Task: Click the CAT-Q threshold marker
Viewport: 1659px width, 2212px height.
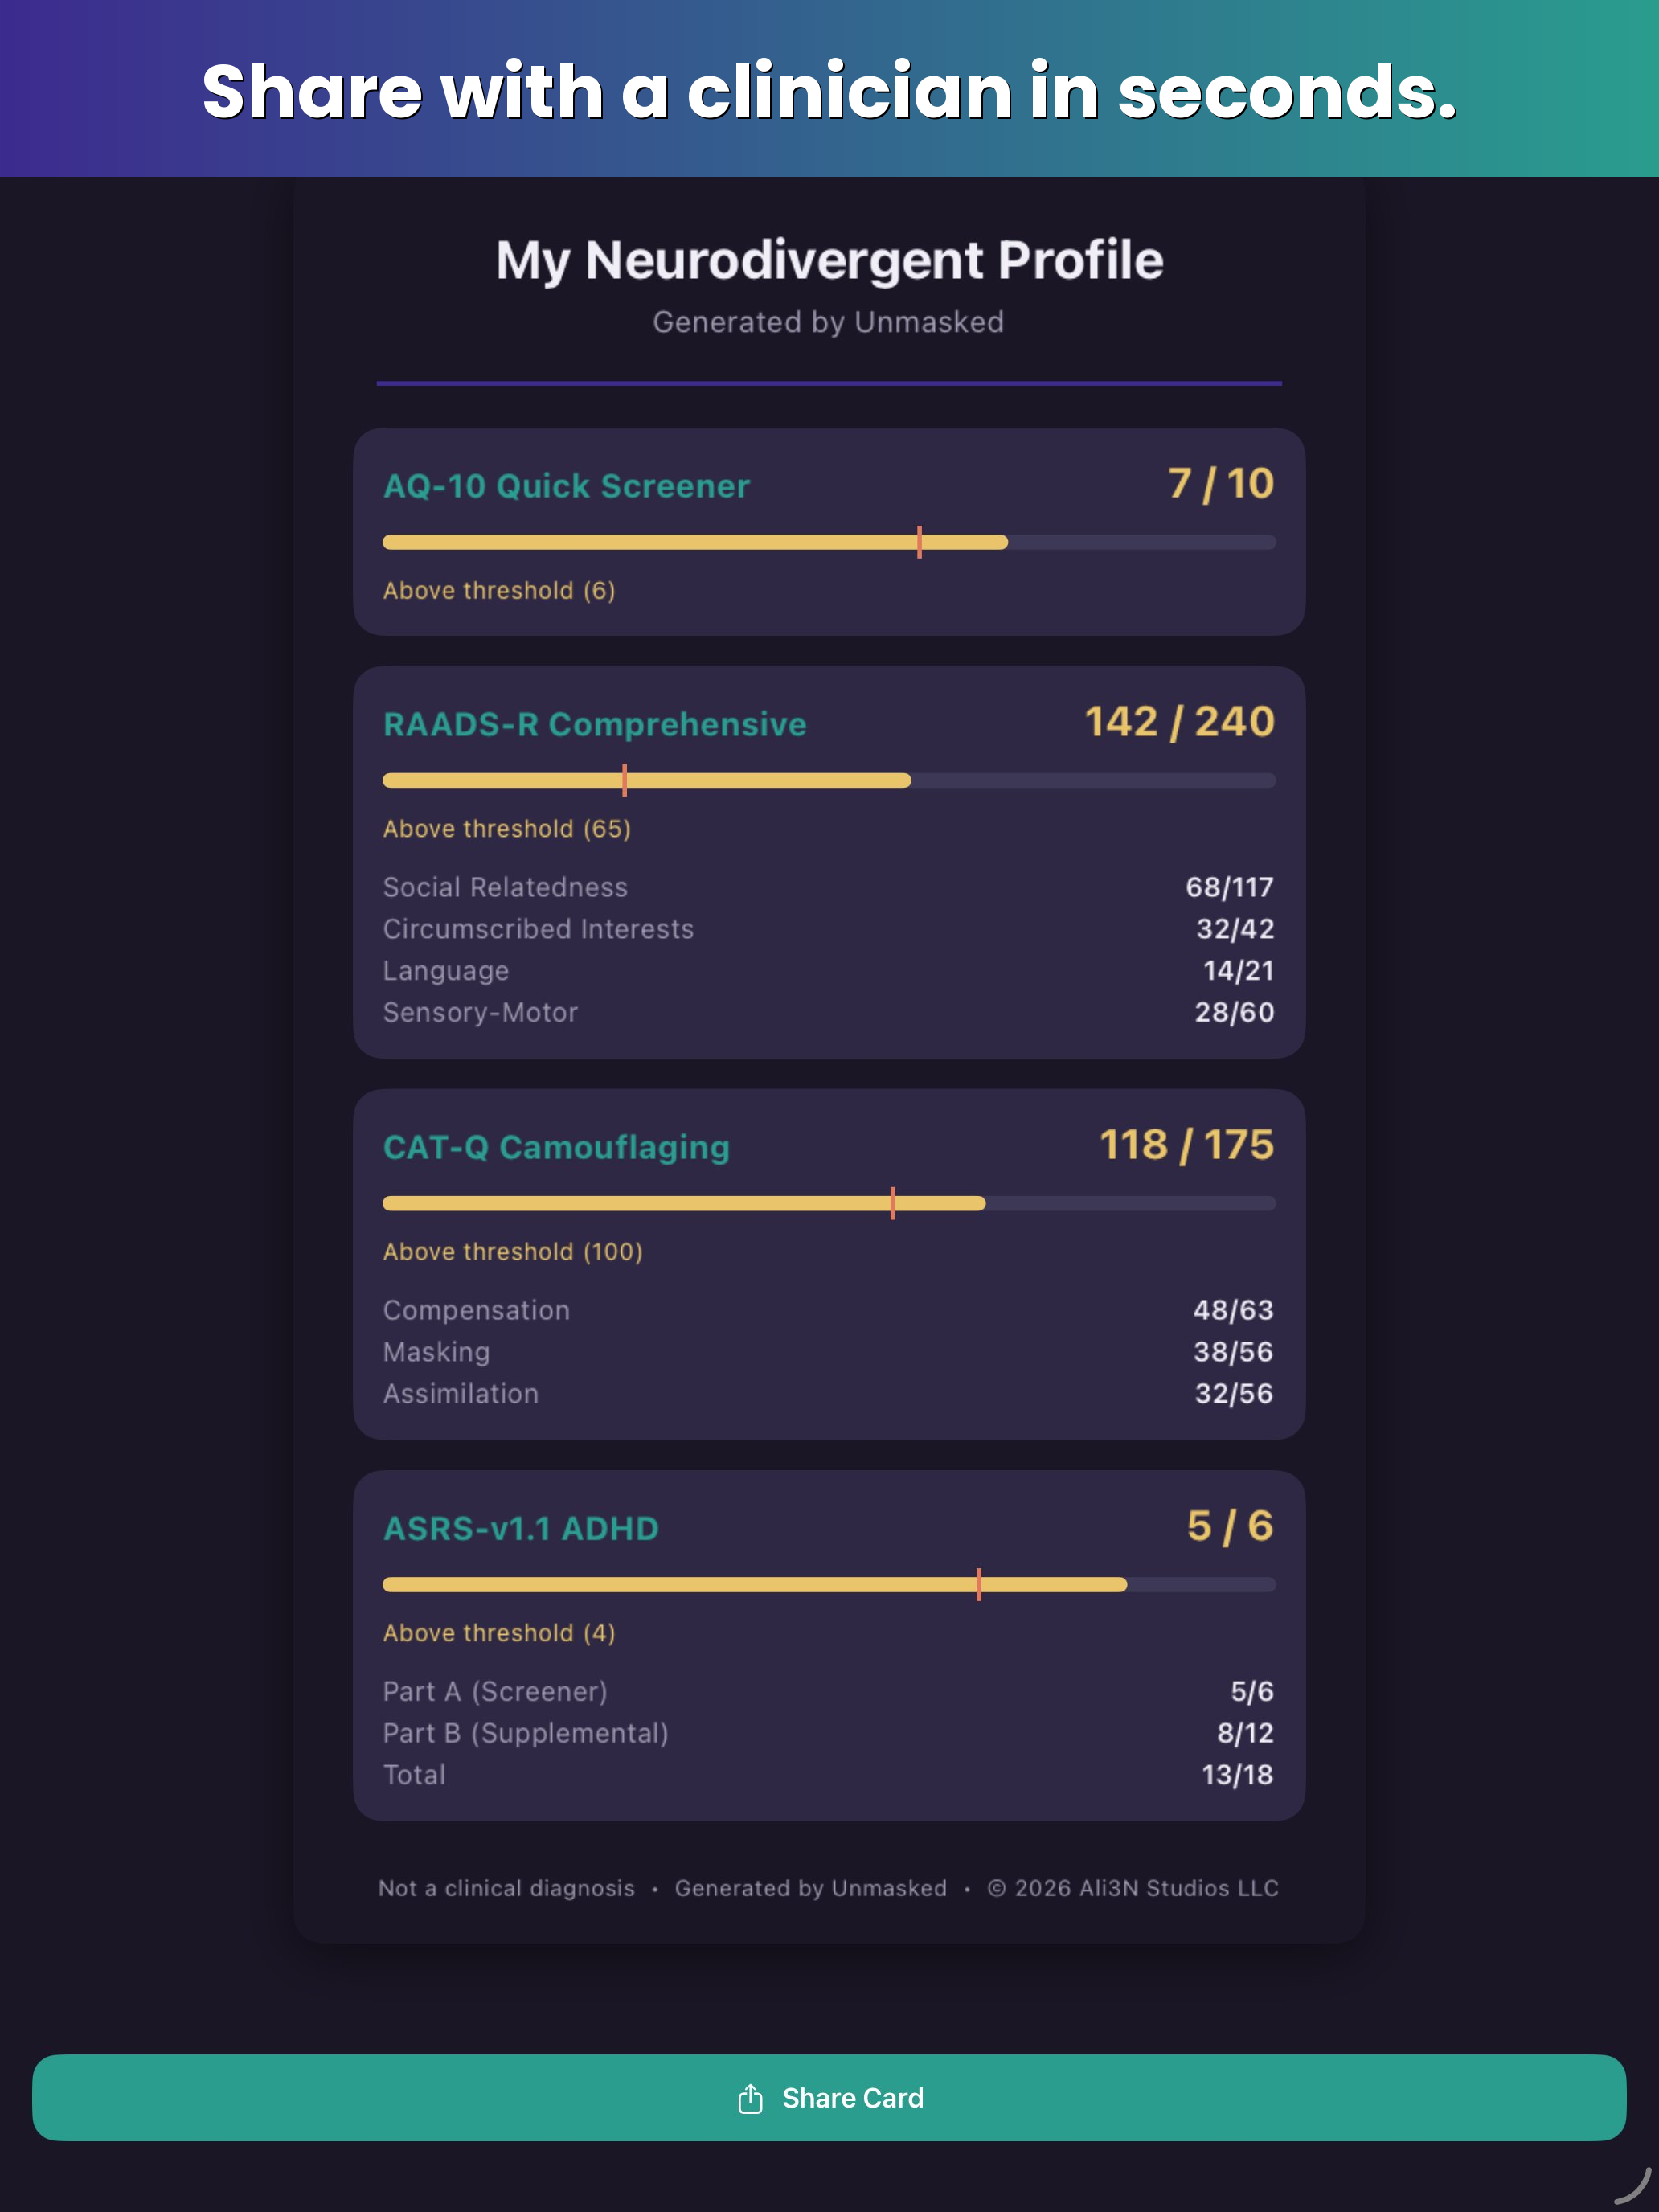Action: pyautogui.click(x=892, y=1203)
